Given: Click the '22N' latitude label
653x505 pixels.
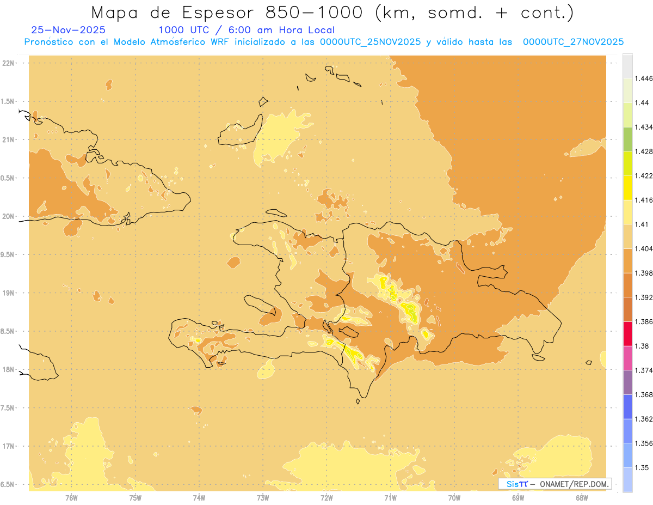Looking at the screenshot, I should click(x=8, y=63).
